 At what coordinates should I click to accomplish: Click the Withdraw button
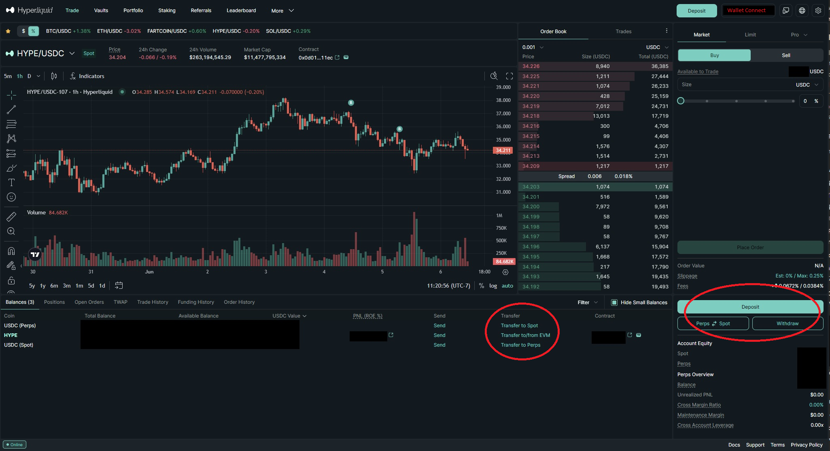click(x=788, y=324)
